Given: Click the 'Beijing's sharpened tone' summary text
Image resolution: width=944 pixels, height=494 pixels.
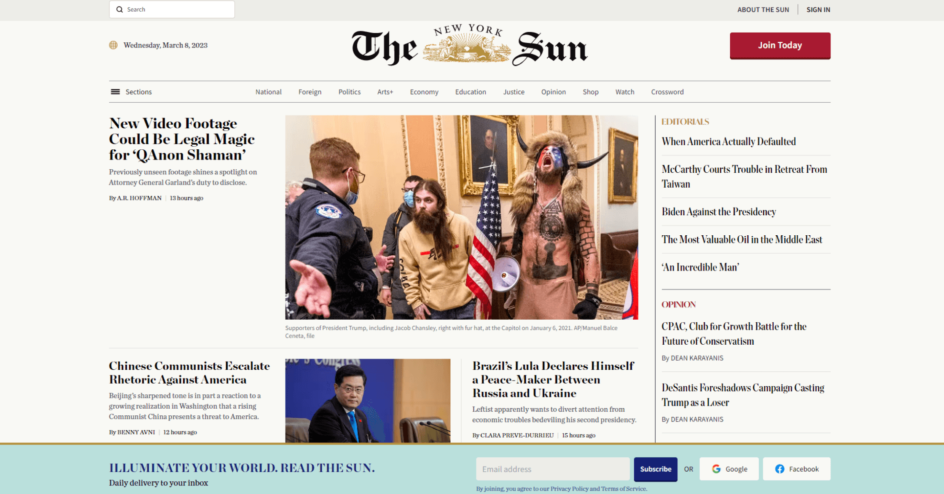Looking at the screenshot, I should click(185, 406).
